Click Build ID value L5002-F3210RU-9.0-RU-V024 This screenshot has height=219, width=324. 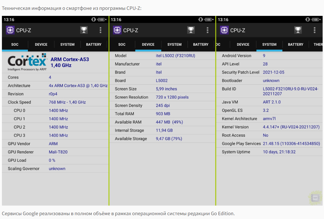pyautogui.click(x=291, y=91)
